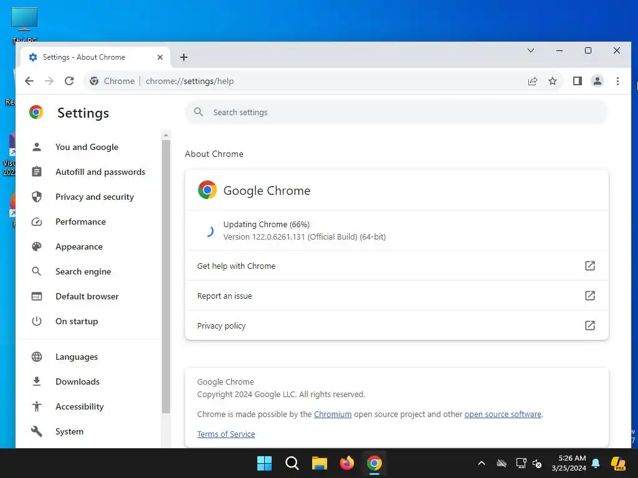
Task: Click the address bar URL chrome://settings/help
Action: tap(189, 82)
